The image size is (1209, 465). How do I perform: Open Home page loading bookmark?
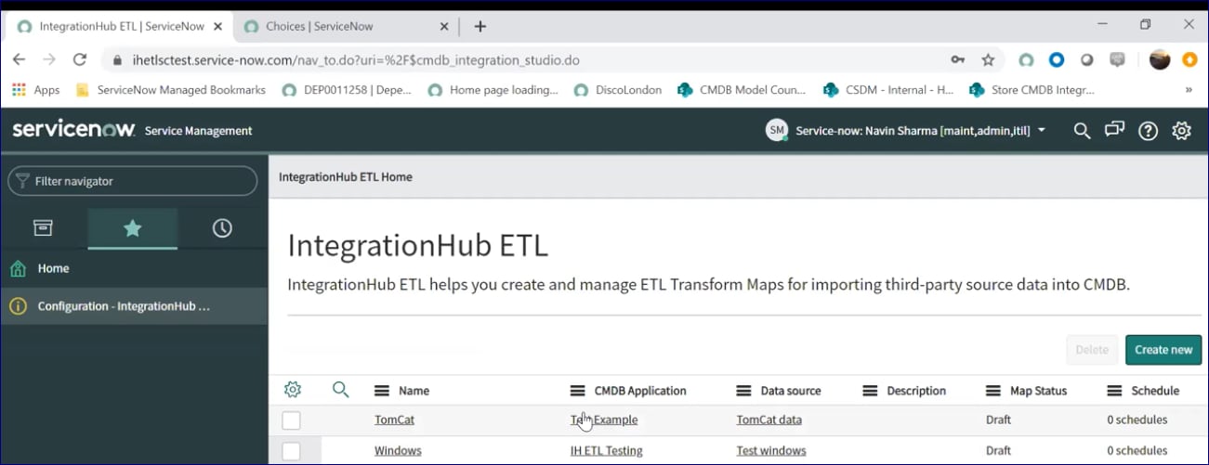pos(493,90)
